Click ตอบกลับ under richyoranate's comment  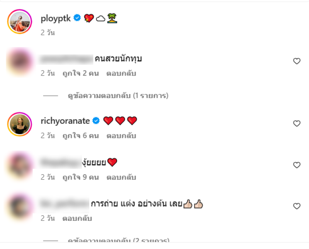(x=121, y=136)
